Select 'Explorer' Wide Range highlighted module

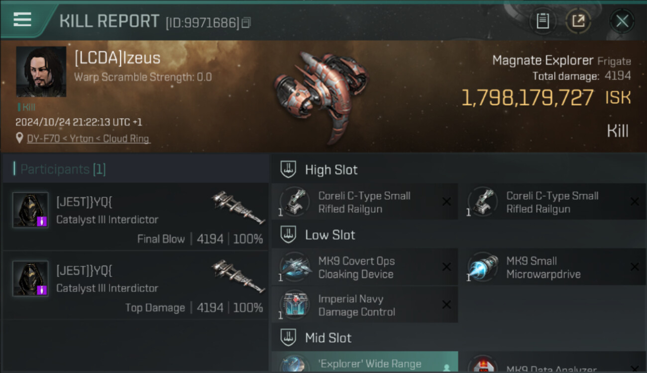365,363
